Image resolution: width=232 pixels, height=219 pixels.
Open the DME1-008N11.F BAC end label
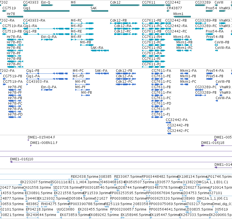[44, 143]
